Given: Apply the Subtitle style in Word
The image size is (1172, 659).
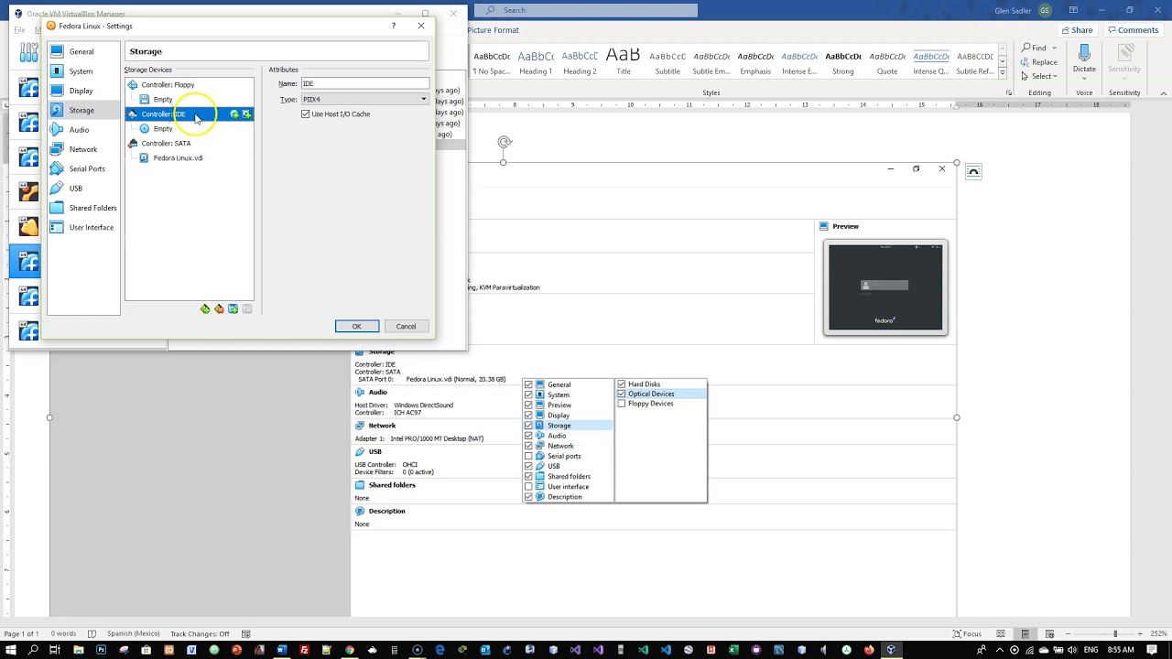Looking at the screenshot, I should point(667,61).
